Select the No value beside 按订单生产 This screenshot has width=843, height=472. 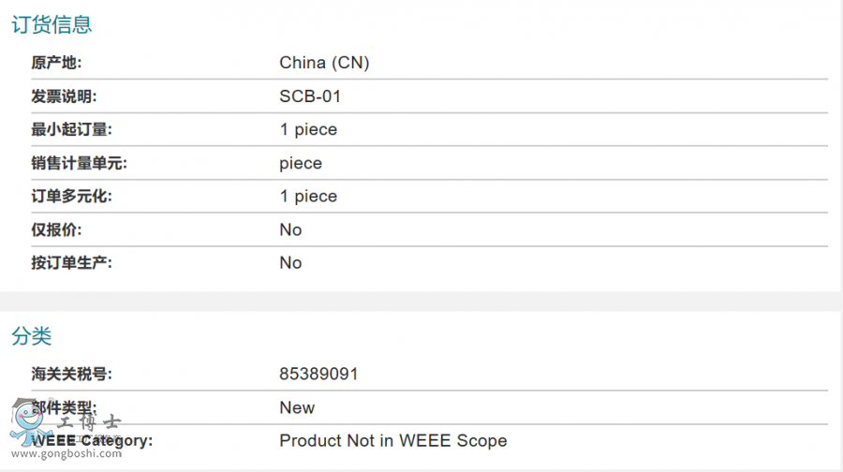click(x=290, y=262)
